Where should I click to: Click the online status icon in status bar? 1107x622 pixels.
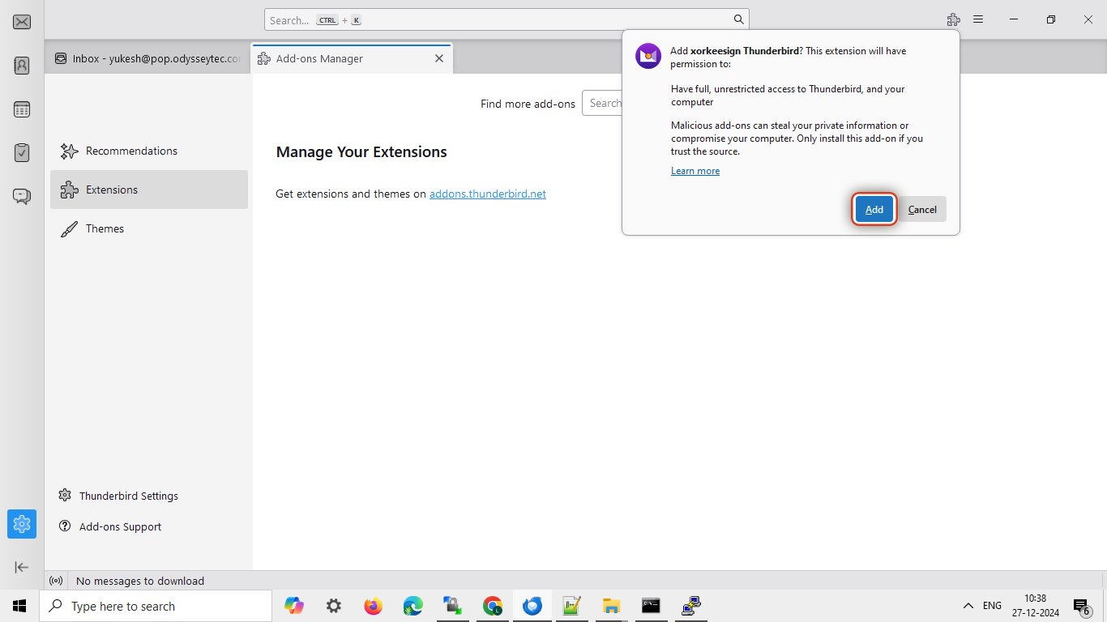[56, 581]
